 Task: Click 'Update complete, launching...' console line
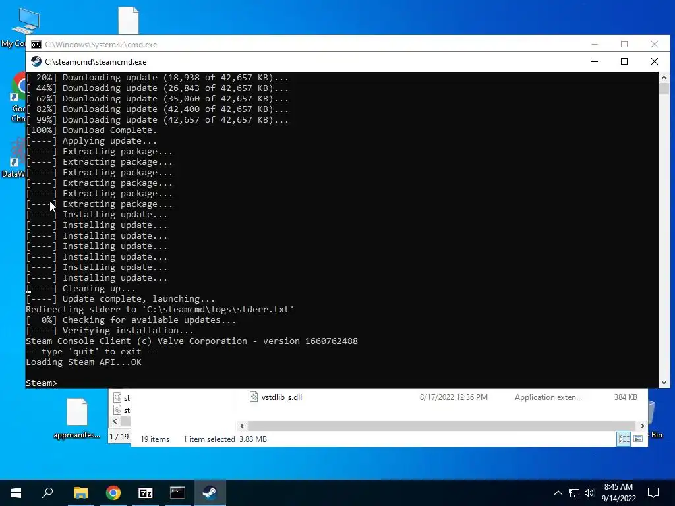point(138,299)
